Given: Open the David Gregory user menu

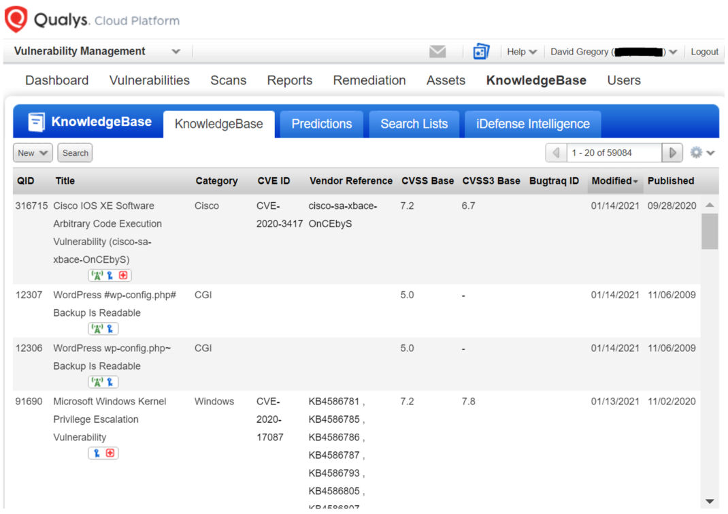Looking at the screenshot, I should 613,52.
